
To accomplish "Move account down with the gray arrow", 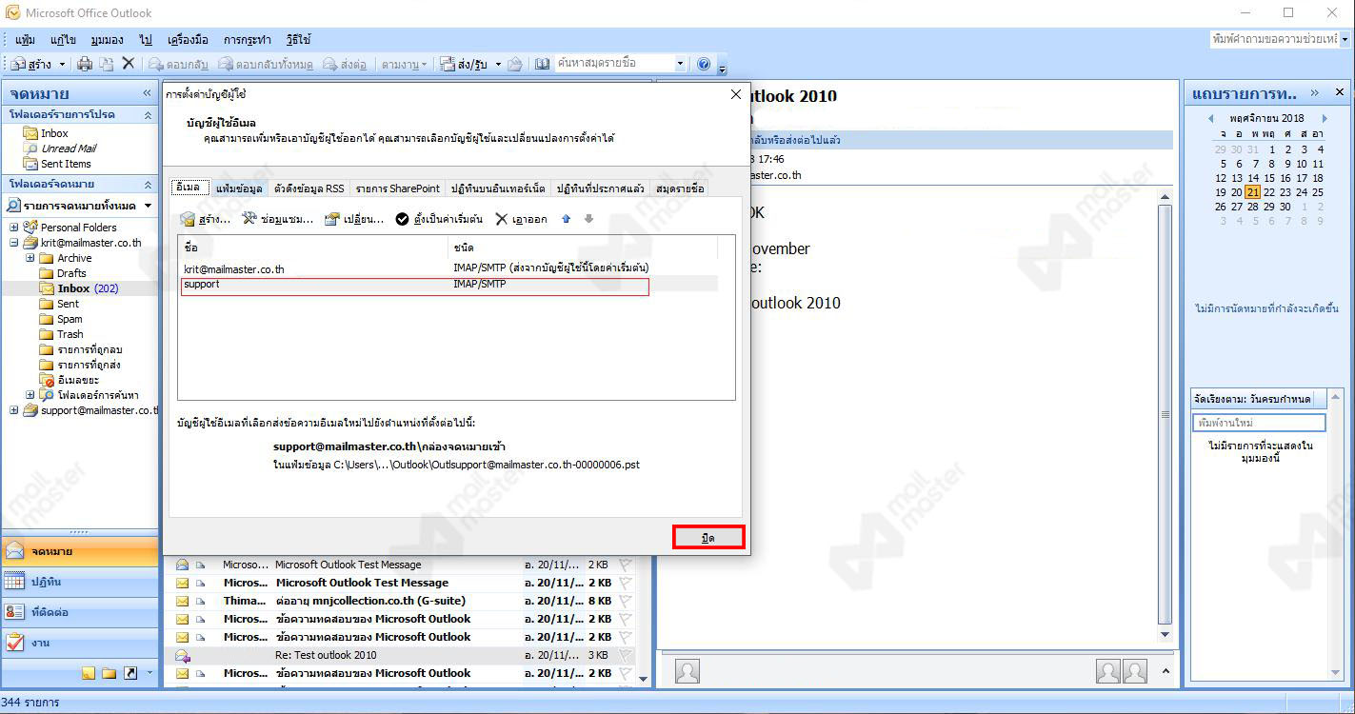I will (588, 219).
